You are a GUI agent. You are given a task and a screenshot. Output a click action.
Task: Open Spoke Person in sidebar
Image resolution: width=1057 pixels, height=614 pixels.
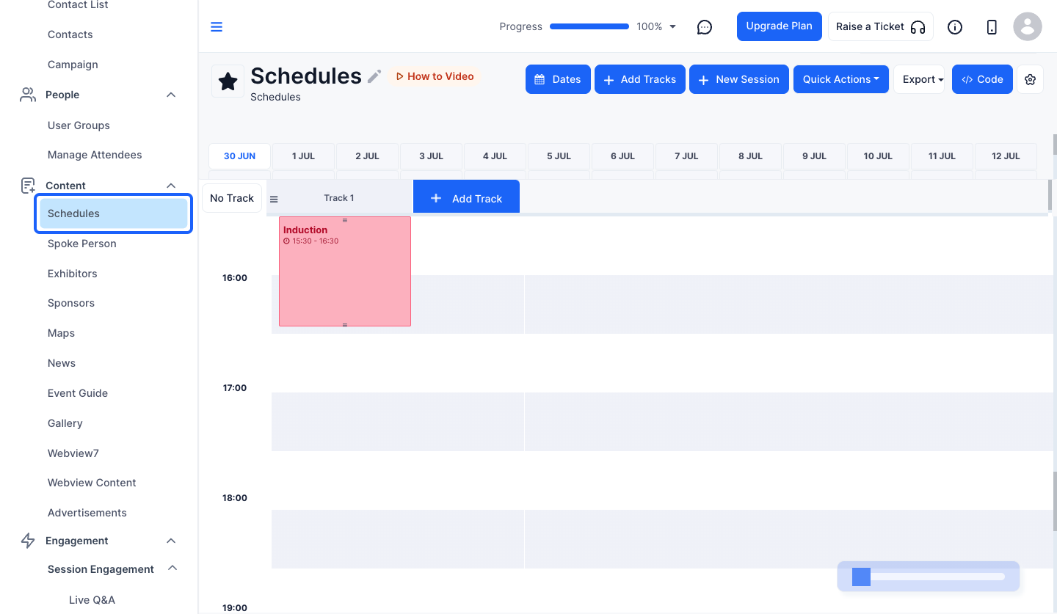tap(82, 244)
